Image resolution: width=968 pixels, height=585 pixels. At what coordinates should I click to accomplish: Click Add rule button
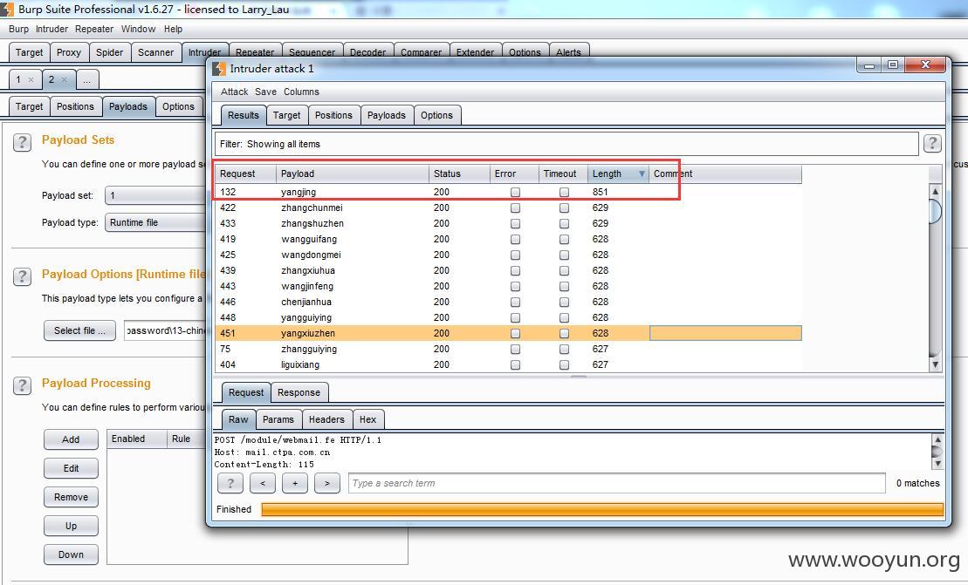(x=71, y=439)
